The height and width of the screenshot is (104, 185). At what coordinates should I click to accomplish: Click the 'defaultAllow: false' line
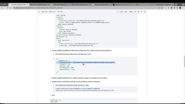(67, 70)
